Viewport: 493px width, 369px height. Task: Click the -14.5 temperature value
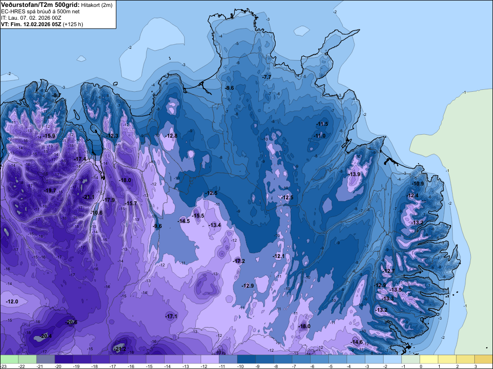(x=183, y=221)
